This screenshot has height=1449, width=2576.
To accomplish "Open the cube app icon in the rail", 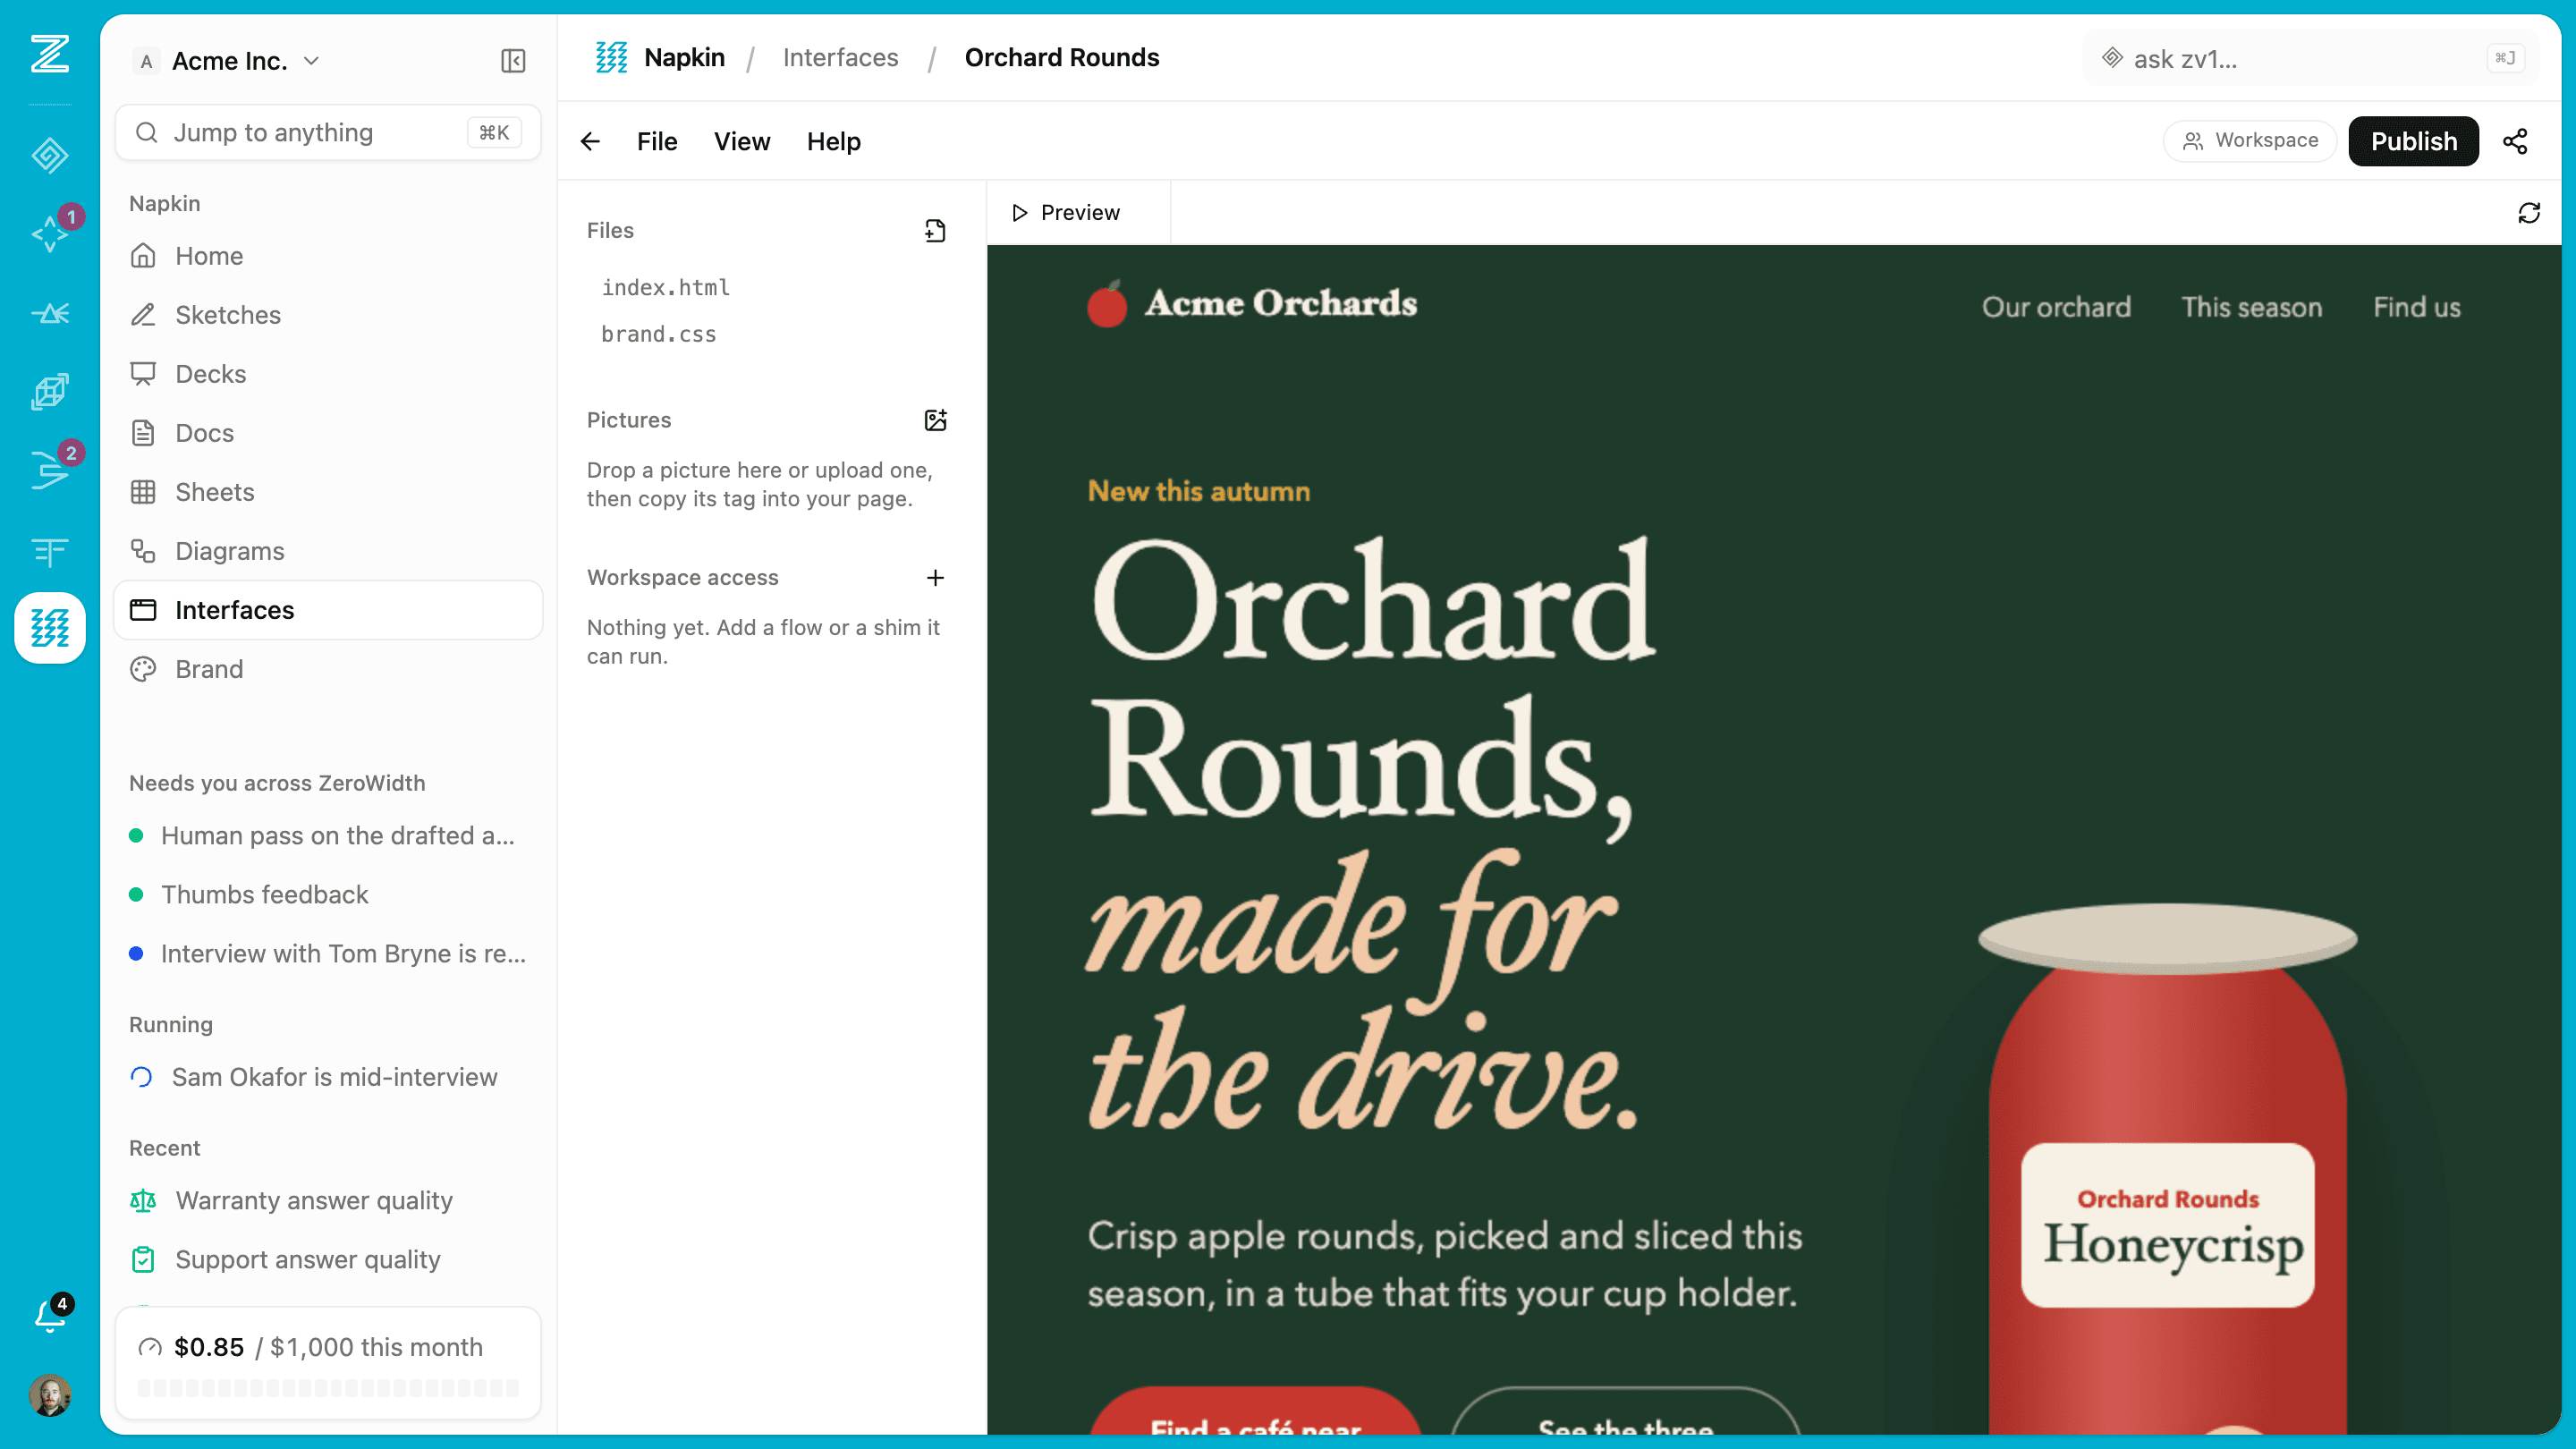I will (x=49, y=392).
